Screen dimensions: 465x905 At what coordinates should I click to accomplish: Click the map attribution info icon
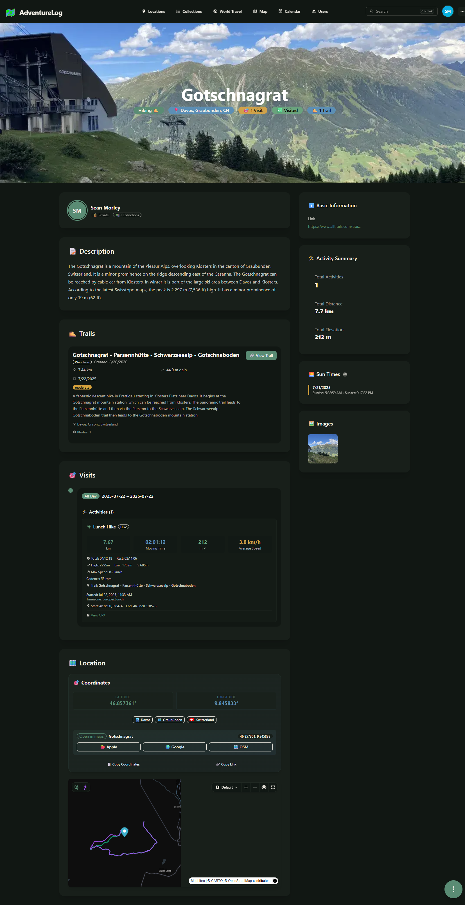(x=275, y=881)
